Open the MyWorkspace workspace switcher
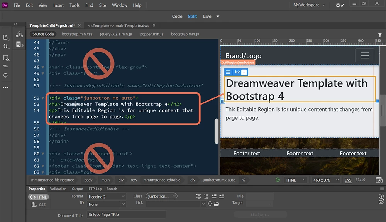 (309, 5)
